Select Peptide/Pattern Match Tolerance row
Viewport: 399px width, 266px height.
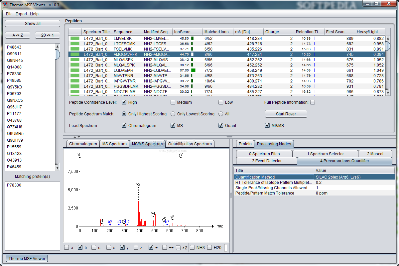[314, 193]
